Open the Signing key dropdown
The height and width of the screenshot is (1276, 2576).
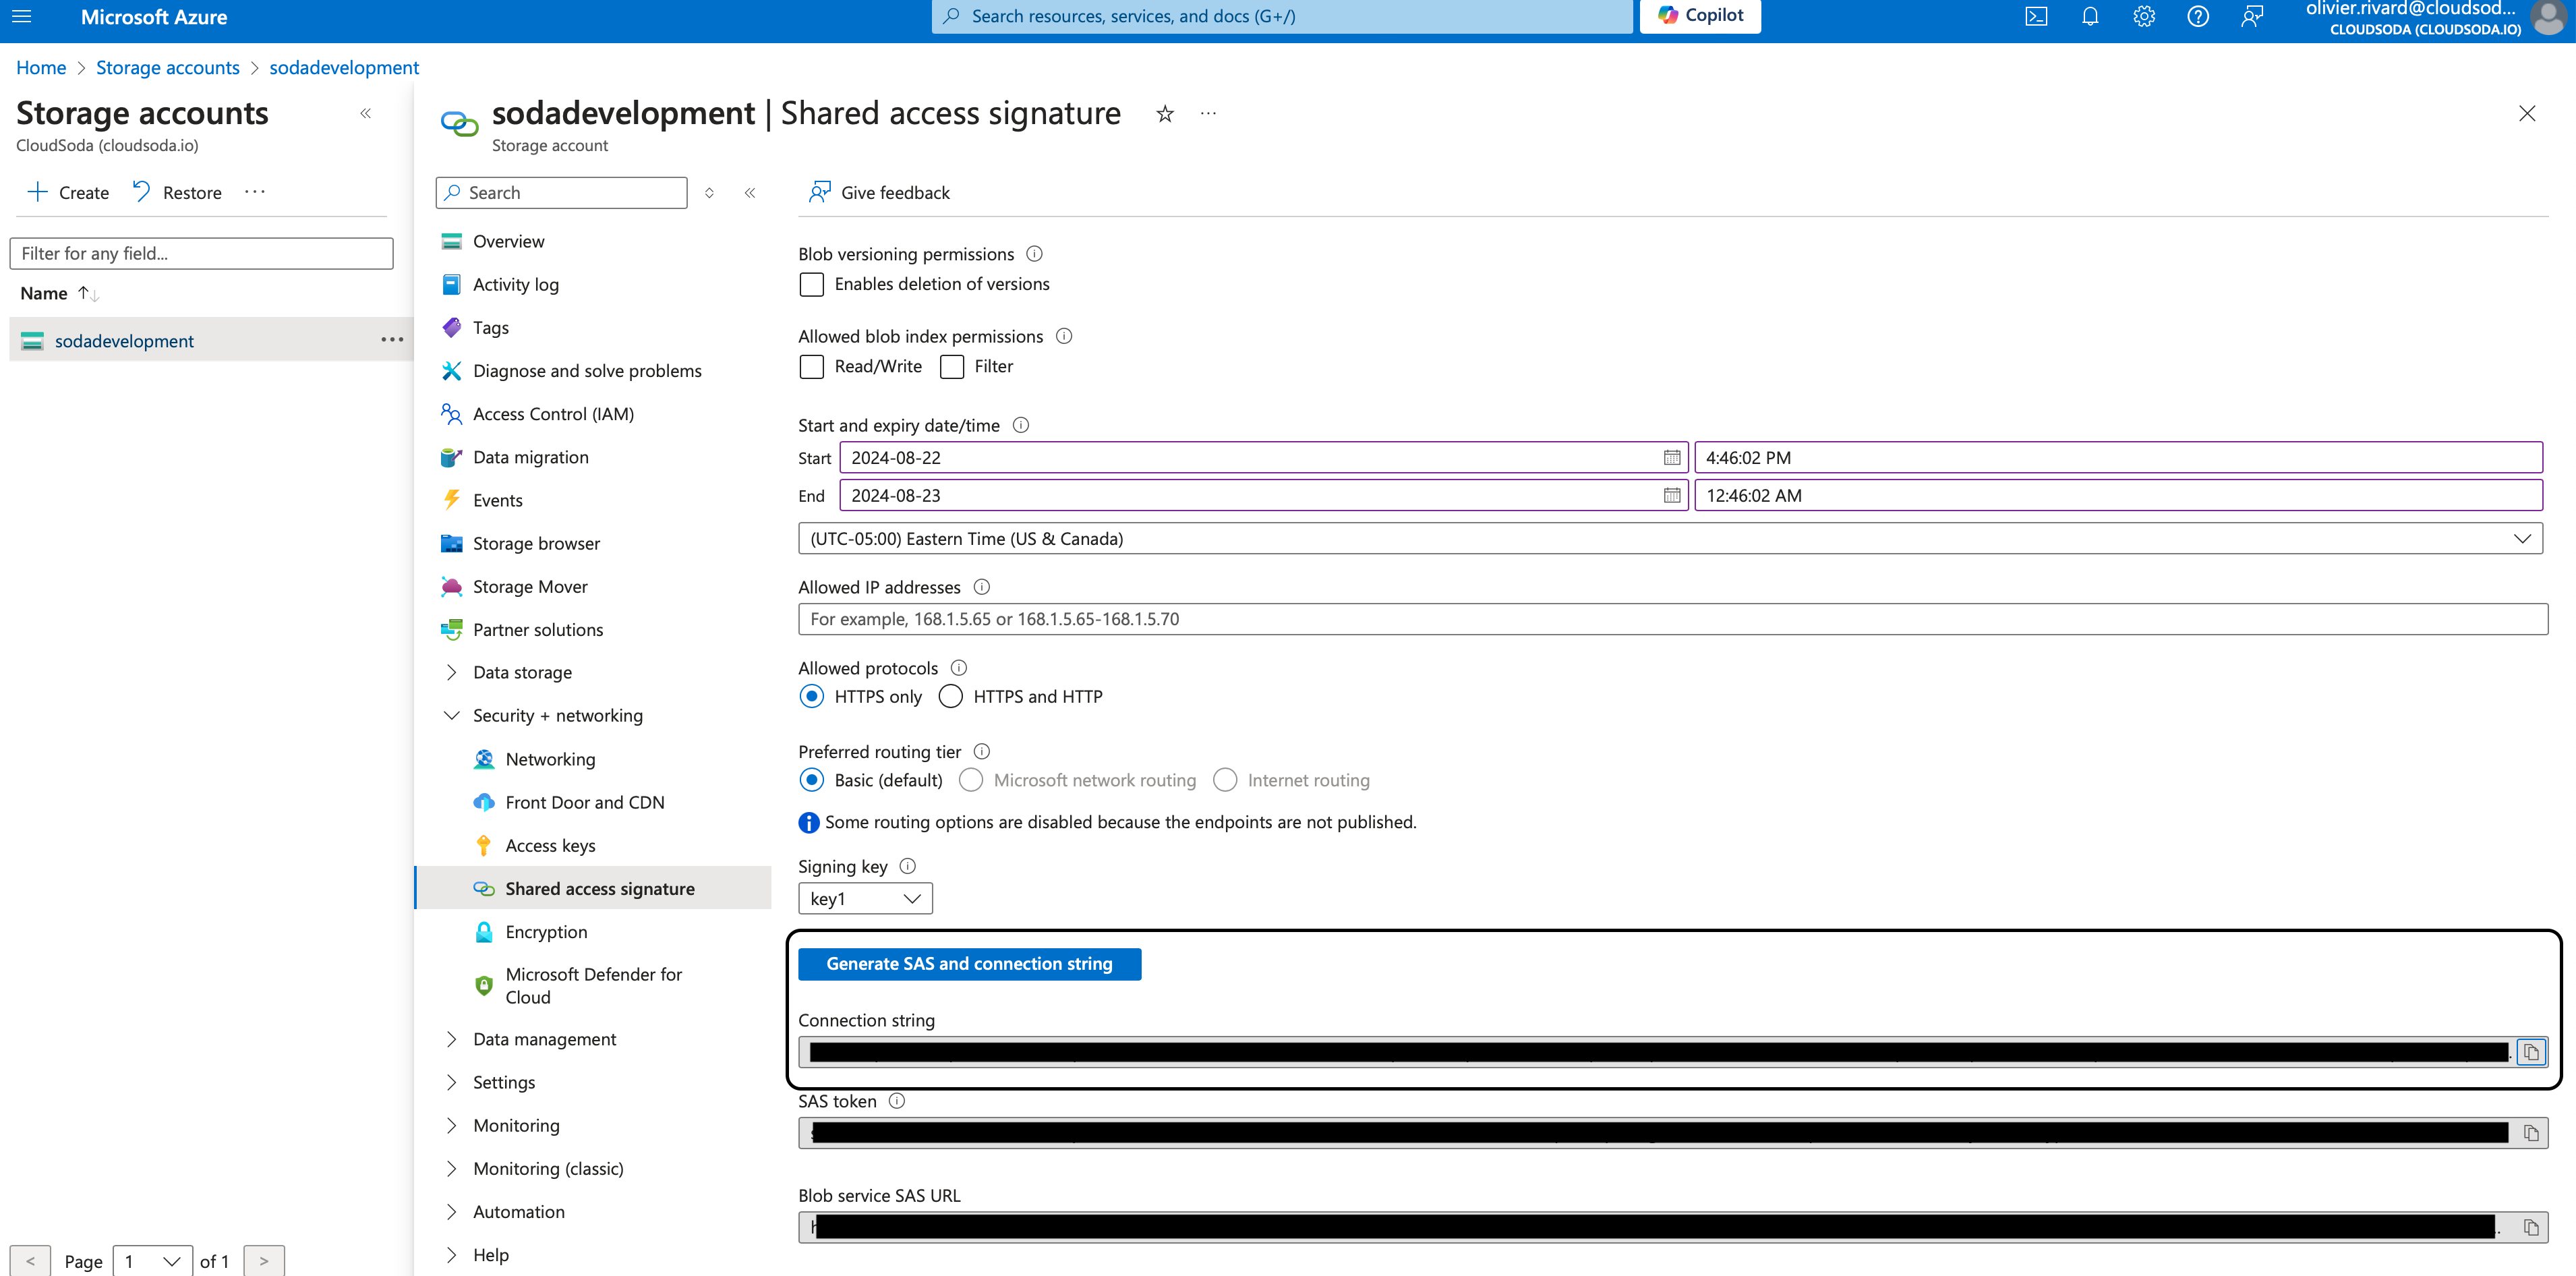(865, 899)
